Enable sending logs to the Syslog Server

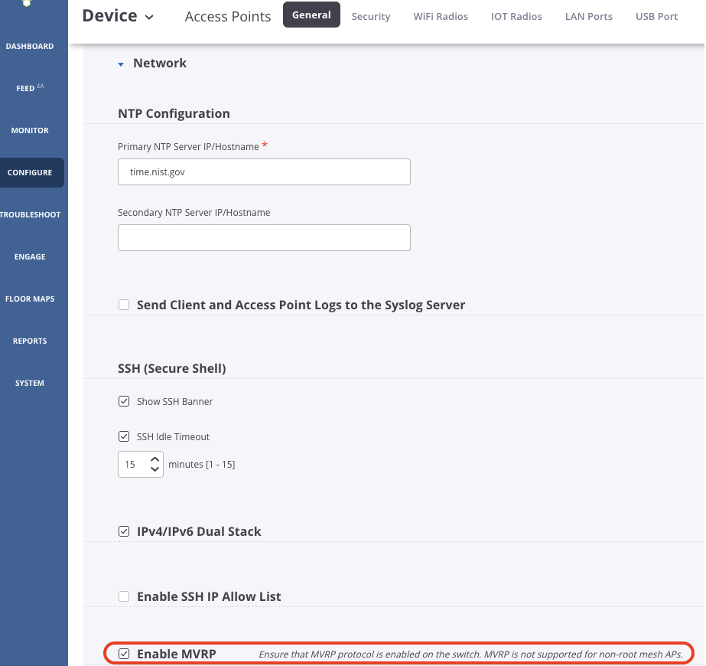coord(124,305)
